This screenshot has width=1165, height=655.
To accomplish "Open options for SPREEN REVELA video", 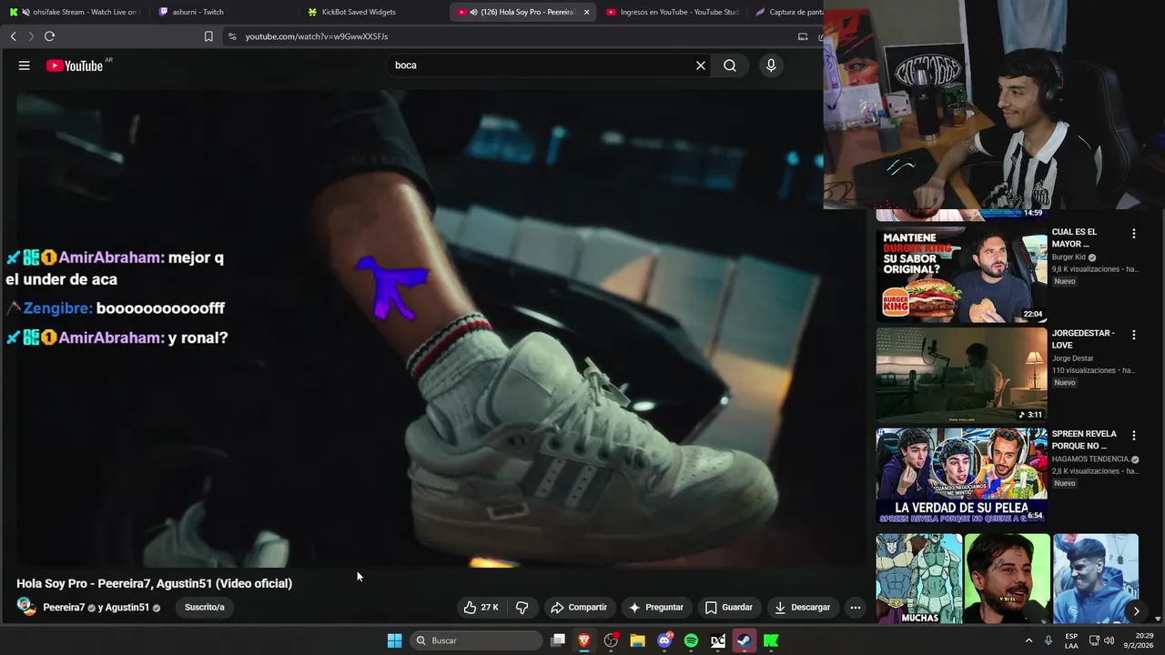I will click(x=1133, y=436).
